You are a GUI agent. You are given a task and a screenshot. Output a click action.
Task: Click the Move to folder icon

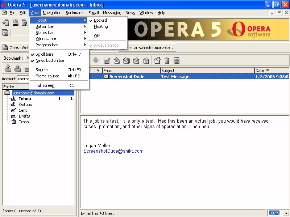(x=157, y=60)
